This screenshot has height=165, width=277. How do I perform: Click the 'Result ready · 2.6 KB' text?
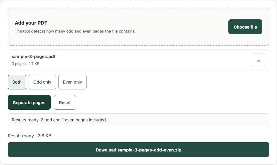click(x=30, y=136)
